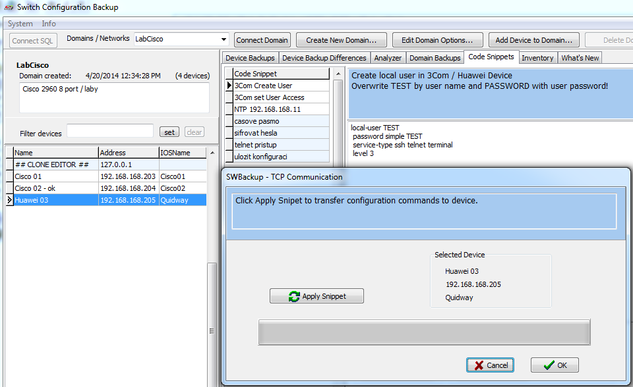Click the dialog instruction message box

424,211
